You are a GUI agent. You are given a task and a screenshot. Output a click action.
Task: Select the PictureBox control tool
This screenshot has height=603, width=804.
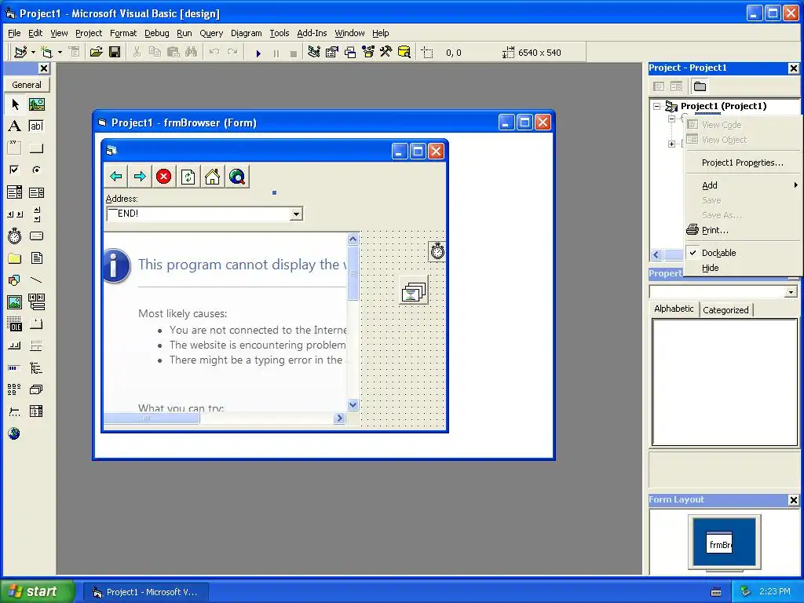(36, 104)
